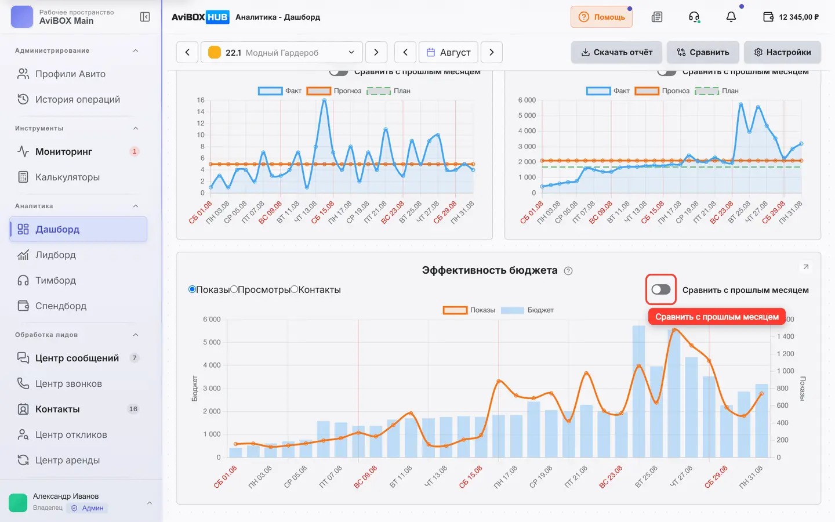The image size is (835, 522).
Task: Select the Просмотры radio button
Action: pos(234,289)
